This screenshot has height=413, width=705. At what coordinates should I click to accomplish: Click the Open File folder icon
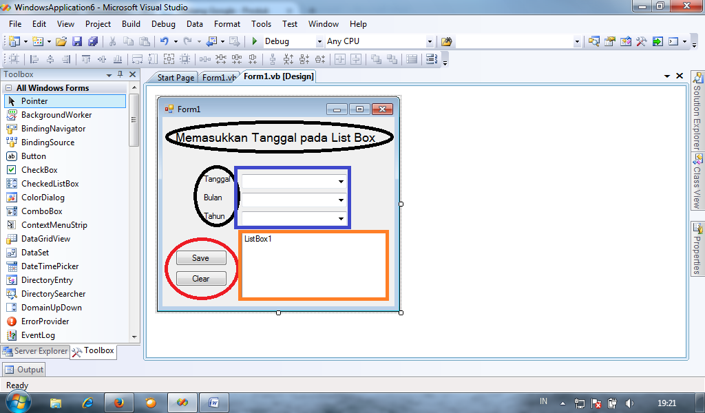pyautogui.click(x=61, y=41)
